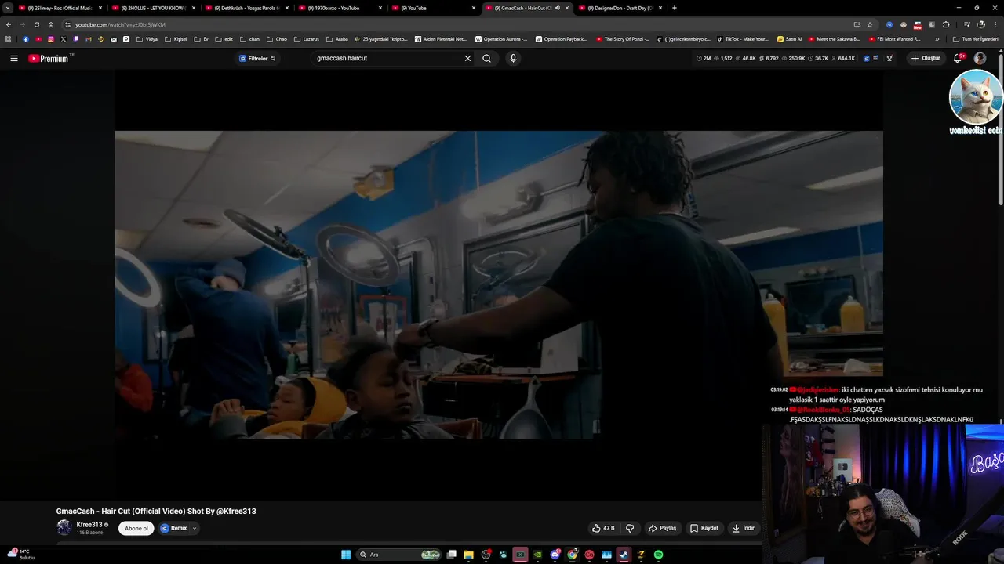Expand the dropdown arrow next to Remix

click(195, 528)
